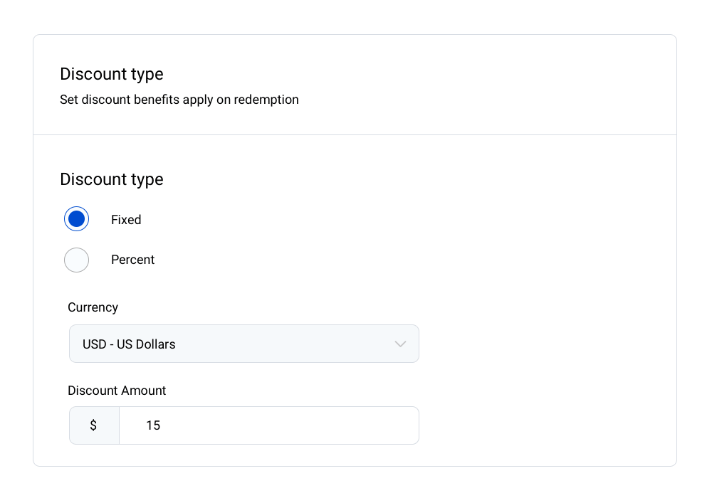Click the Discount Amount input field
The width and height of the screenshot is (712, 498).
pyautogui.click(x=269, y=425)
